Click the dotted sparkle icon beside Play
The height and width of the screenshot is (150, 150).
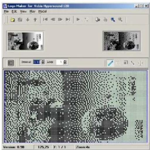86,19
